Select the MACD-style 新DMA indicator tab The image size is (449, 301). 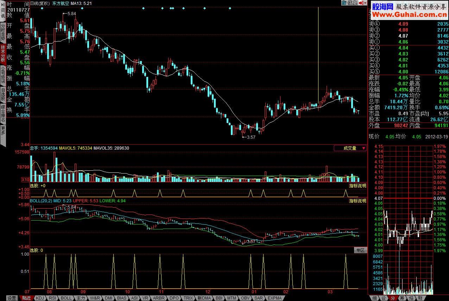204,298
